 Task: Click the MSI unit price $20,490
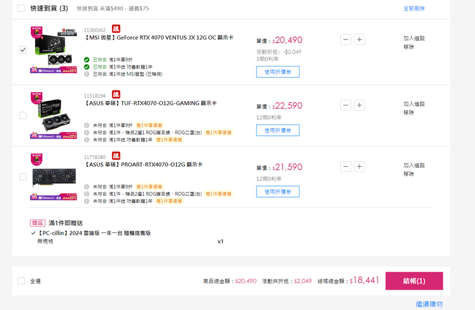click(x=287, y=40)
